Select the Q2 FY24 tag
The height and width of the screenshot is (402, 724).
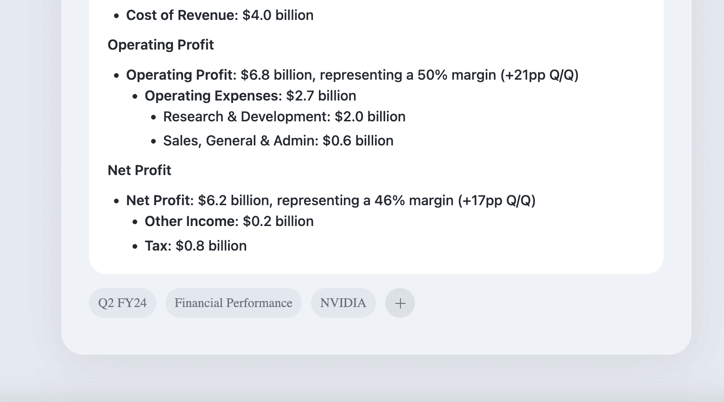[122, 303]
